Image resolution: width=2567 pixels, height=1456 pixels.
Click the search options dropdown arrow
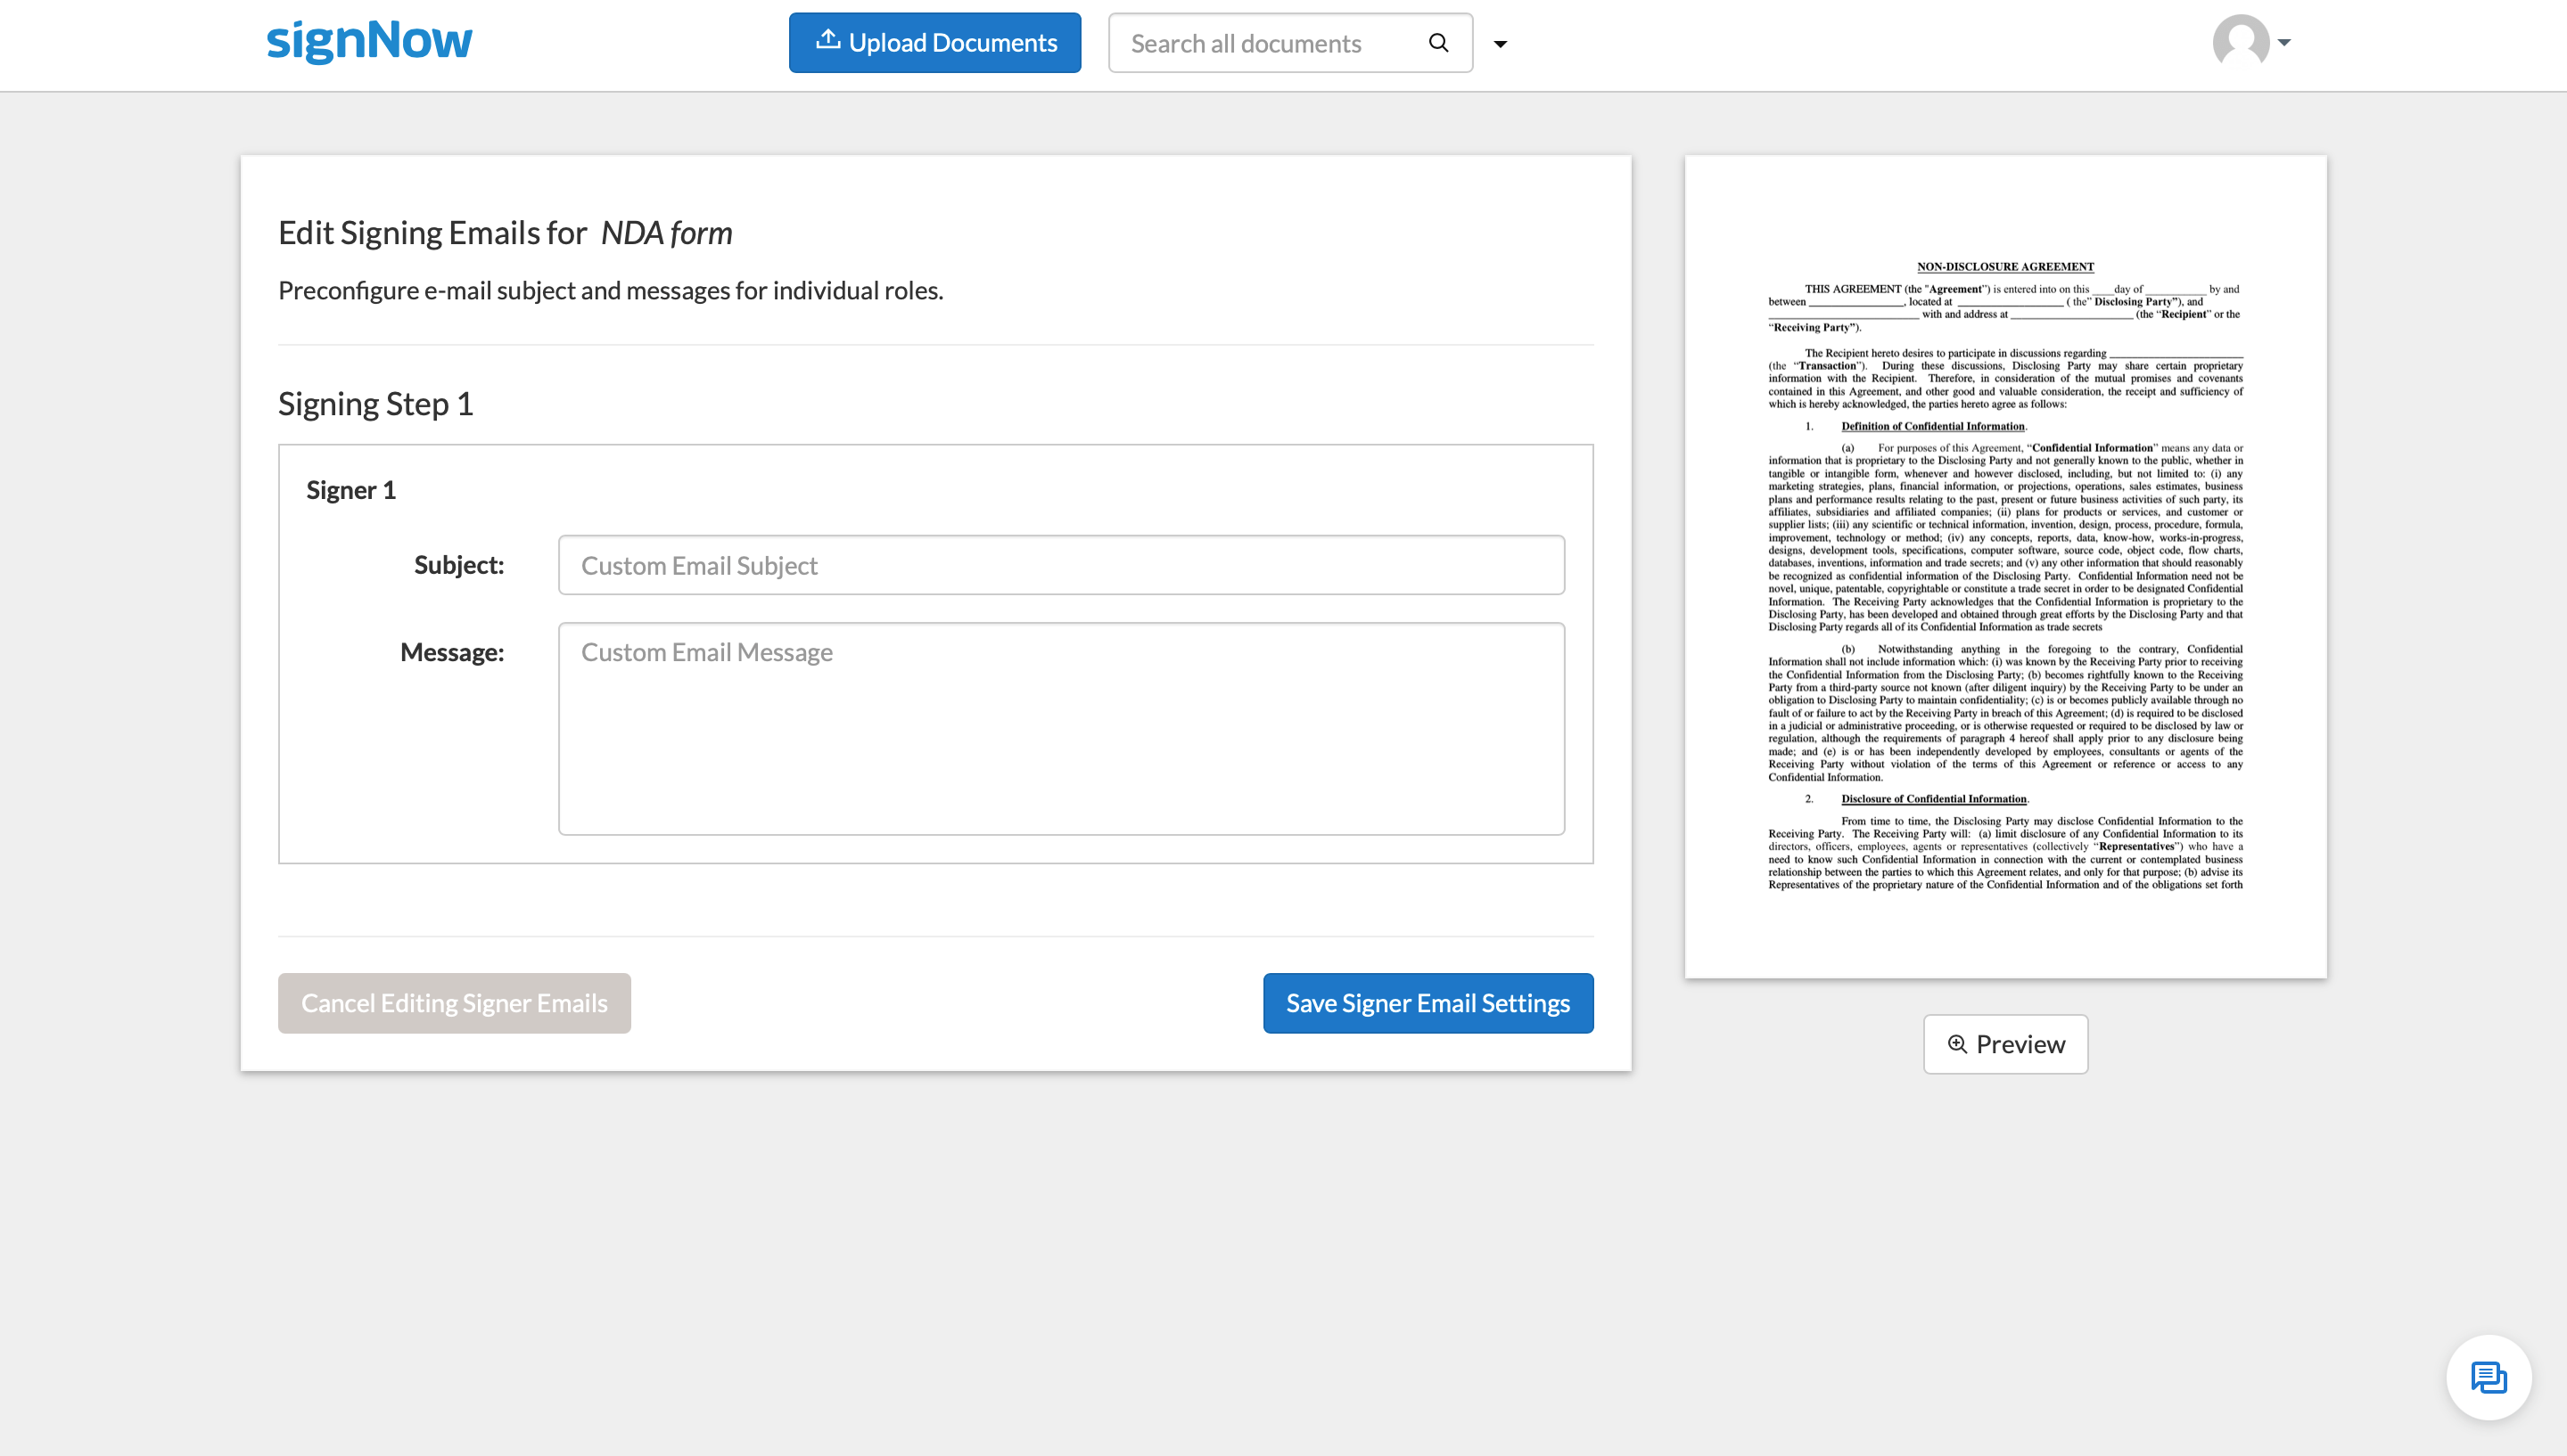pyautogui.click(x=1499, y=42)
